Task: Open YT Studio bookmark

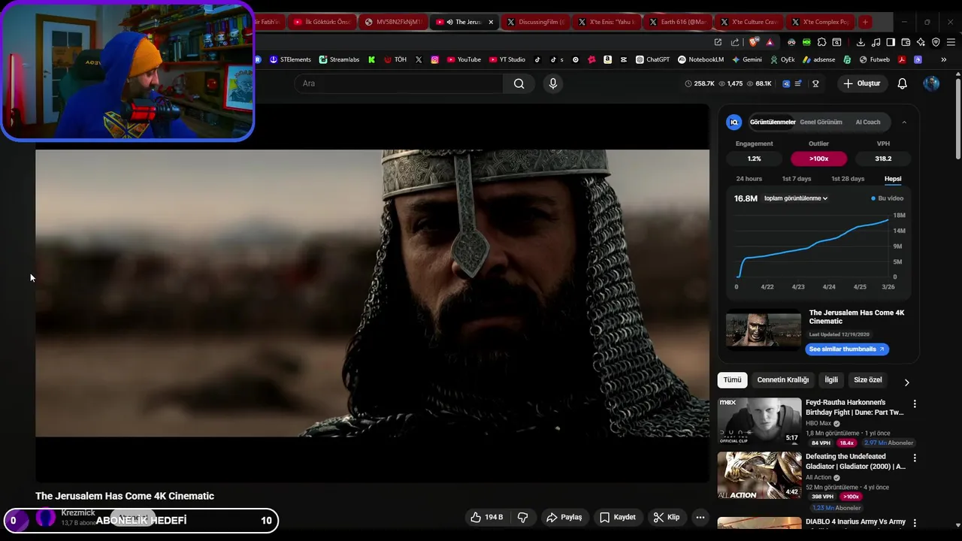Action: pyautogui.click(x=507, y=59)
